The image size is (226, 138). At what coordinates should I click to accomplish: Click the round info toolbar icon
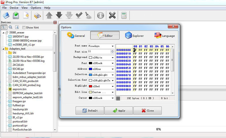[101, 15]
